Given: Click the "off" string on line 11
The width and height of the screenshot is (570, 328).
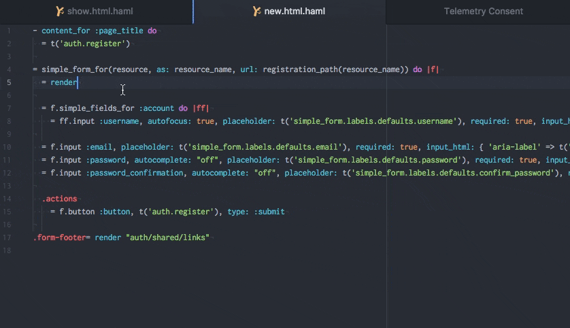Looking at the screenshot, I should (207, 160).
